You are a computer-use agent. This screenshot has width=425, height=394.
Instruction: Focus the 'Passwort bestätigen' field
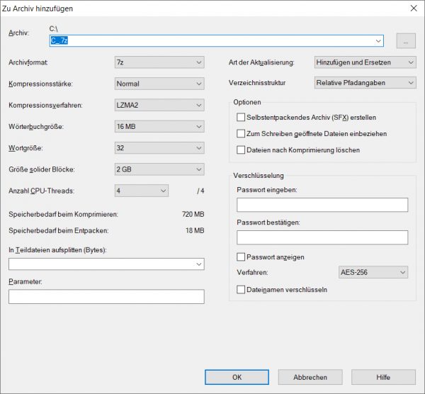(322, 237)
